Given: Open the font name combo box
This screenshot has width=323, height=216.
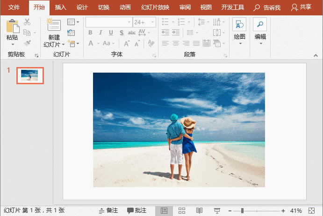Looking at the screenshot, I should (108, 22).
